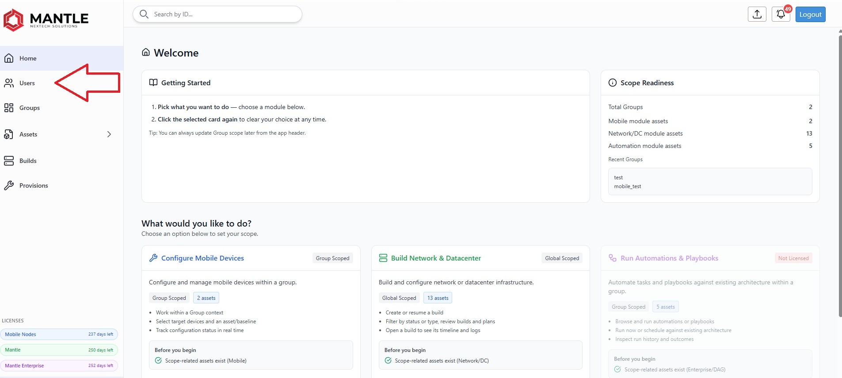The width and height of the screenshot is (842, 378).
Task: Select Build Network & Datacenter card title
Action: coord(436,258)
